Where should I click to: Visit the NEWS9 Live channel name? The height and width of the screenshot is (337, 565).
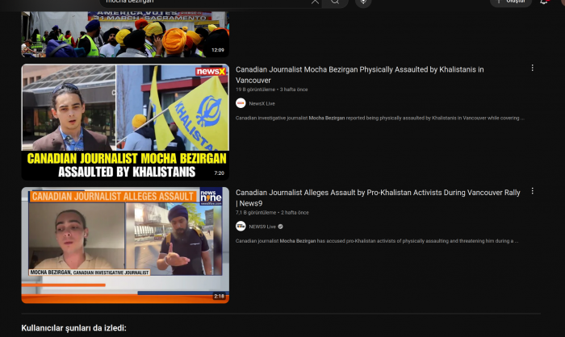click(x=262, y=227)
